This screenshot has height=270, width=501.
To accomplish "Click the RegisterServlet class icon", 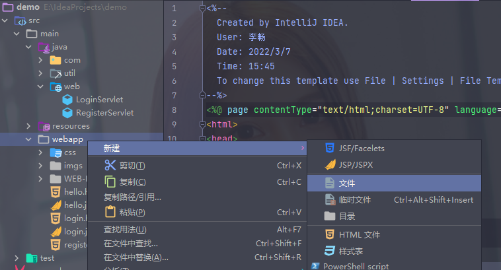I will [67, 113].
